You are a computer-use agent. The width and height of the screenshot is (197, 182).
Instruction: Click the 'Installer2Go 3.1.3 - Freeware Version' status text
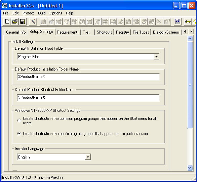(x=32, y=178)
